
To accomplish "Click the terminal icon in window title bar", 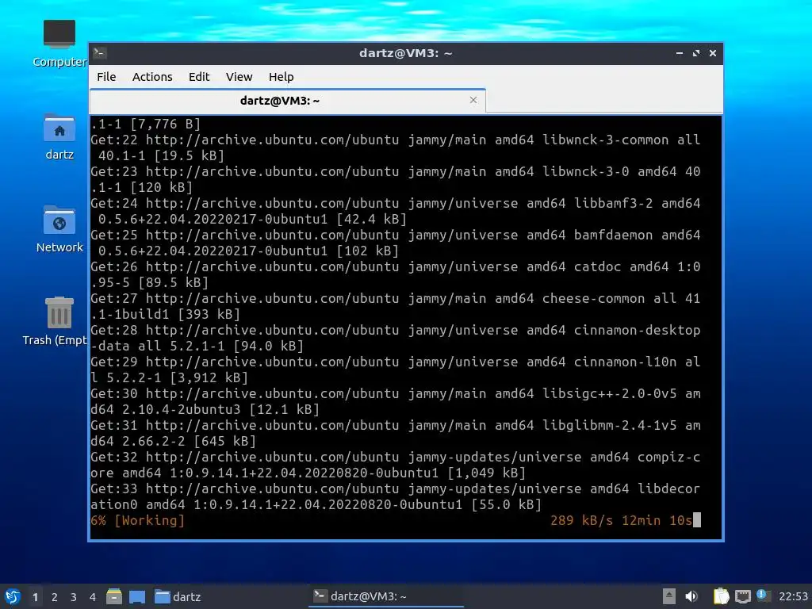I will tap(100, 52).
